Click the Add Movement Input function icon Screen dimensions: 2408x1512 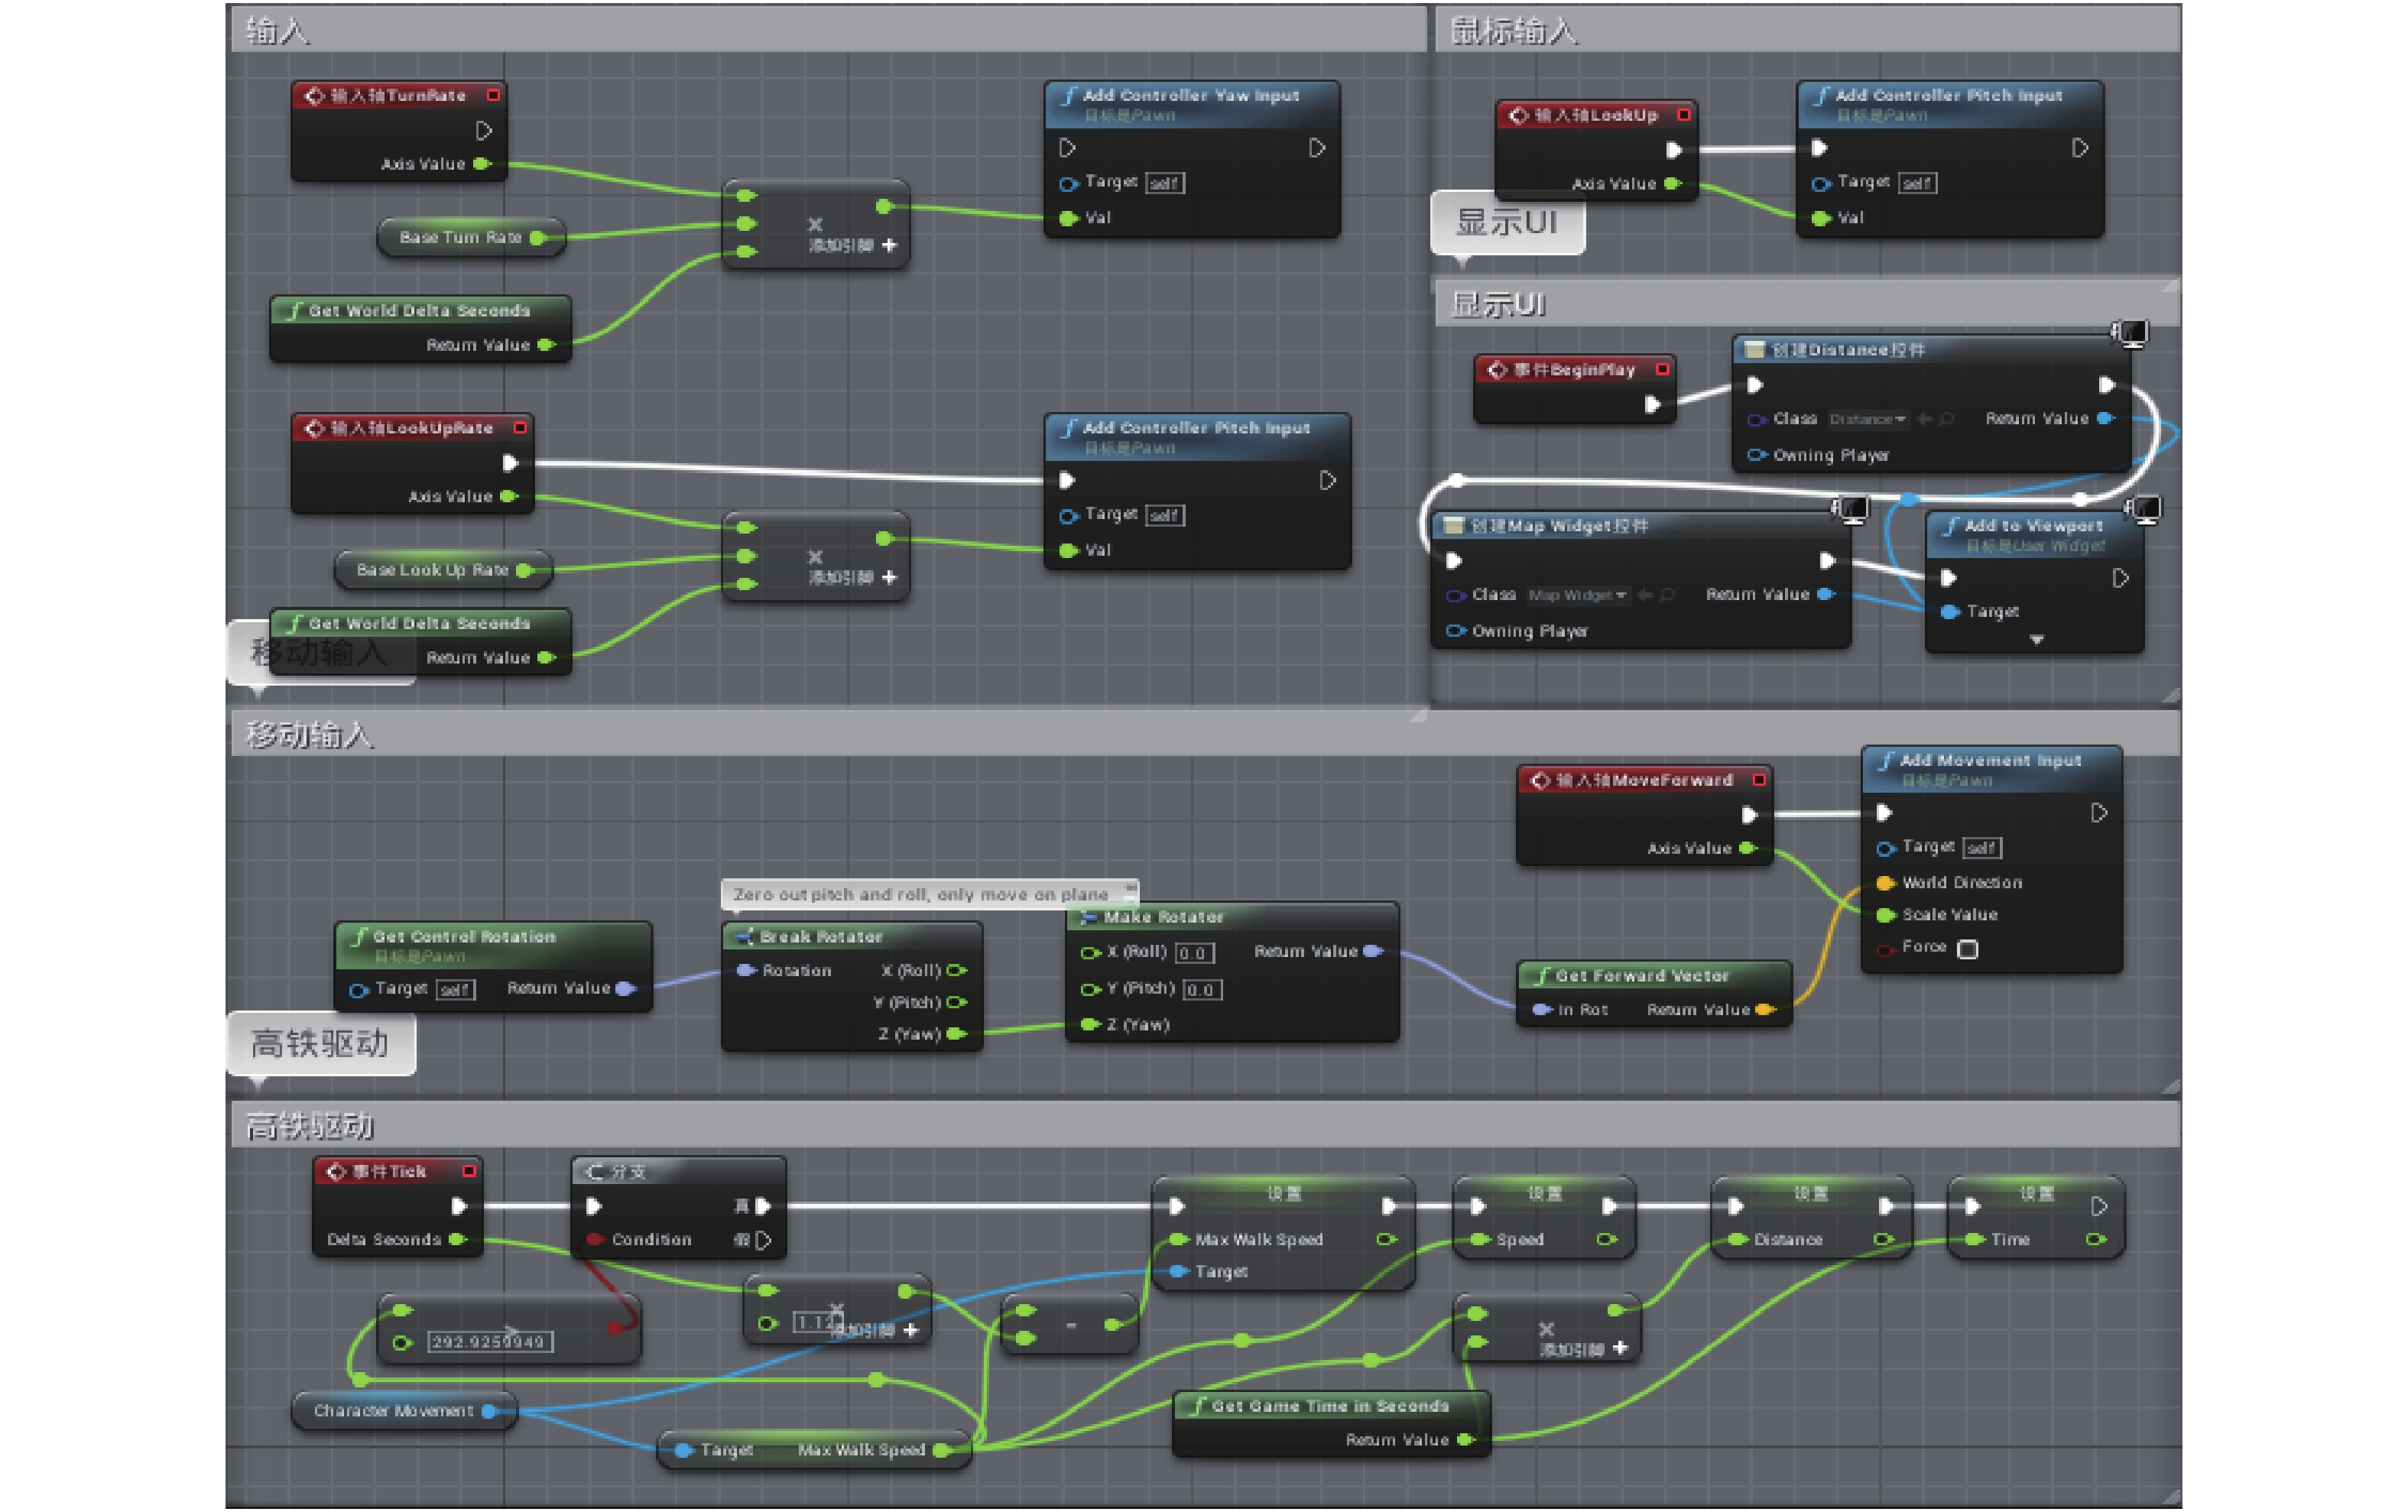tap(1886, 761)
